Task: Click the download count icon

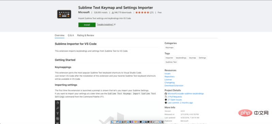Action: (x=113, y=13)
